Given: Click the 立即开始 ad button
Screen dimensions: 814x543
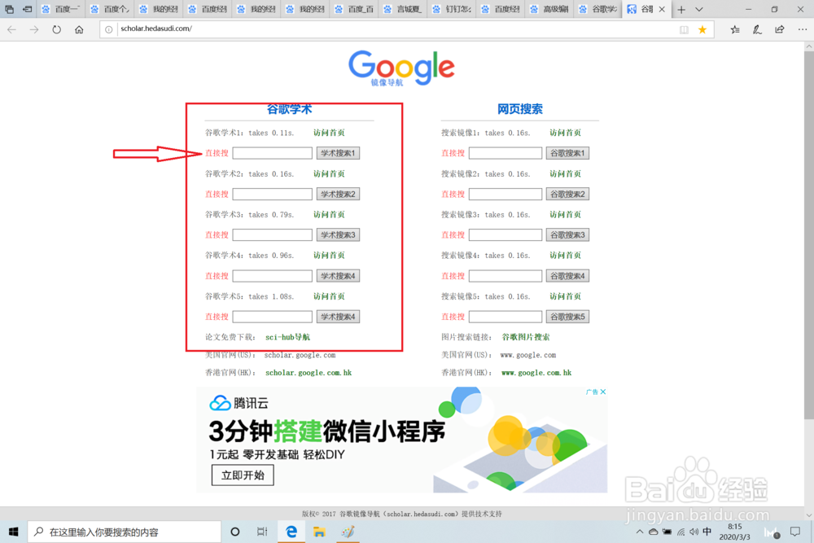Looking at the screenshot, I should [x=243, y=475].
